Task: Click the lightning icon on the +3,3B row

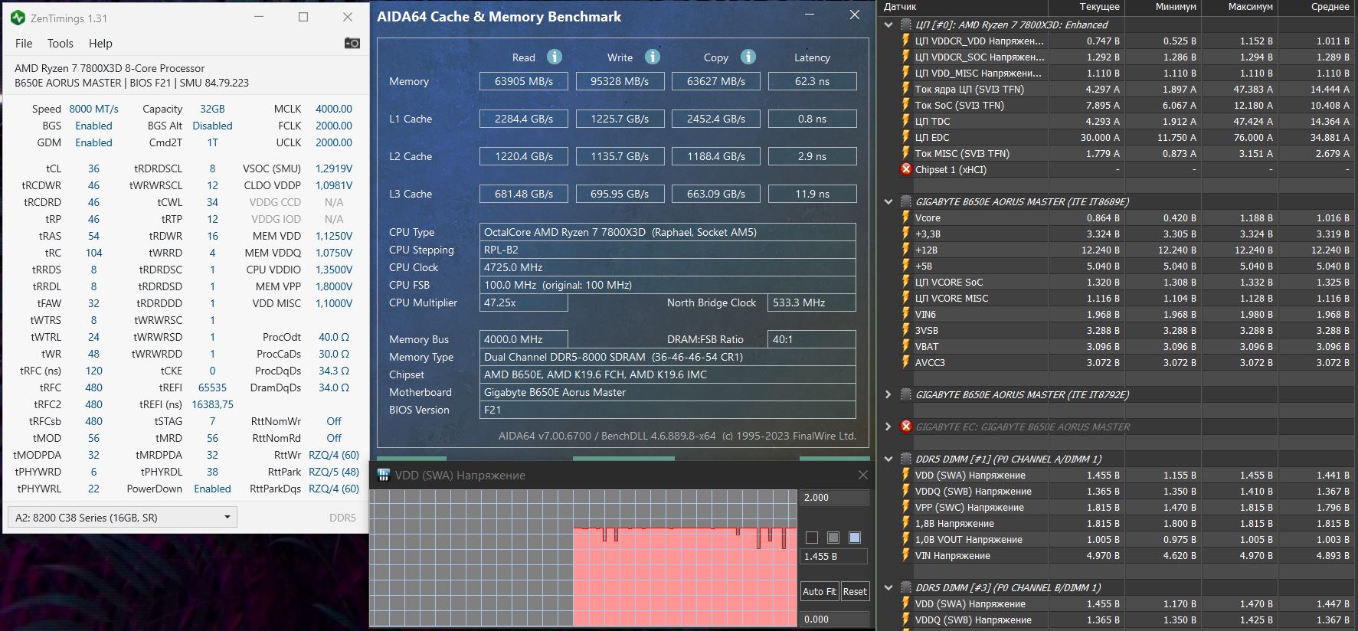Action: coord(906,234)
